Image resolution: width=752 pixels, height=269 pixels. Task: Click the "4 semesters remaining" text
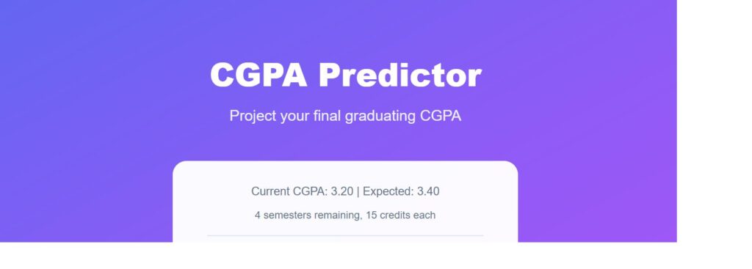pos(308,215)
